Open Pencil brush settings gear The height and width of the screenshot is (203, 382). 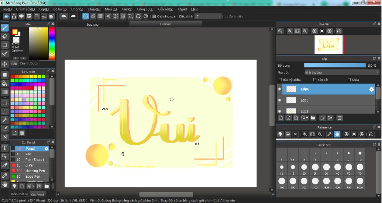click(46, 148)
